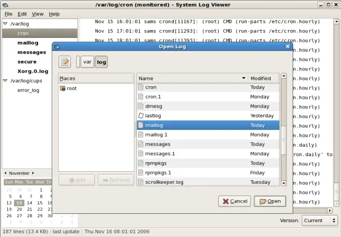Image resolution: width=341 pixels, height=237 pixels.
Task: Collapse the /var/log tree node
Action: point(5,24)
